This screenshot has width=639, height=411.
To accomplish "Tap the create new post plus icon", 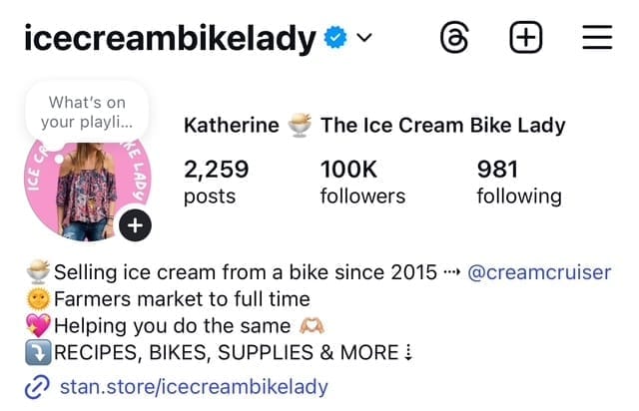I will [526, 39].
